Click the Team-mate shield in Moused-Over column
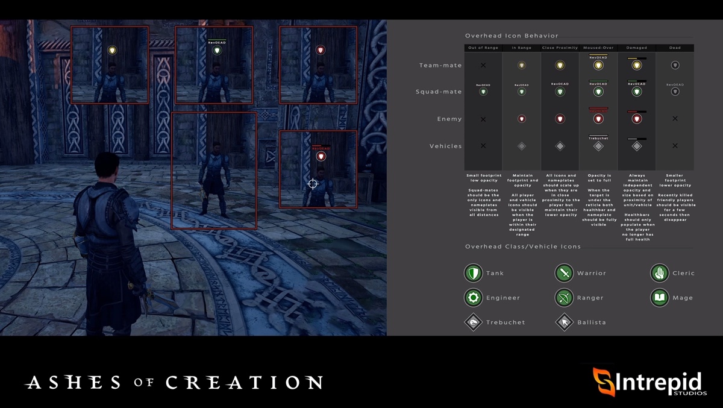Image resolution: width=723 pixels, height=408 pixels. 598,65
